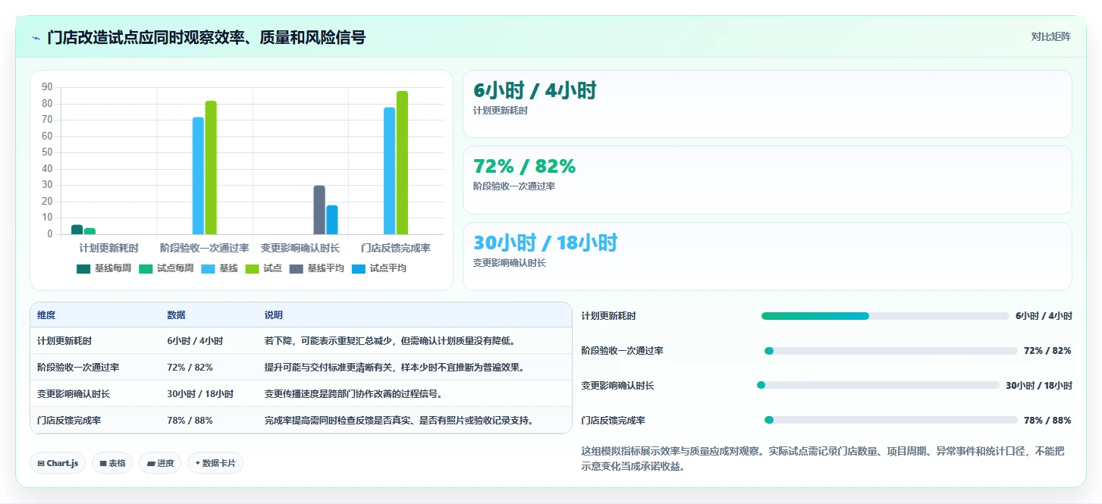The height and width of the screenshot is (504, 1102).
Task: Click the 78% / 88% progress value label
Action: point(1047,420)
